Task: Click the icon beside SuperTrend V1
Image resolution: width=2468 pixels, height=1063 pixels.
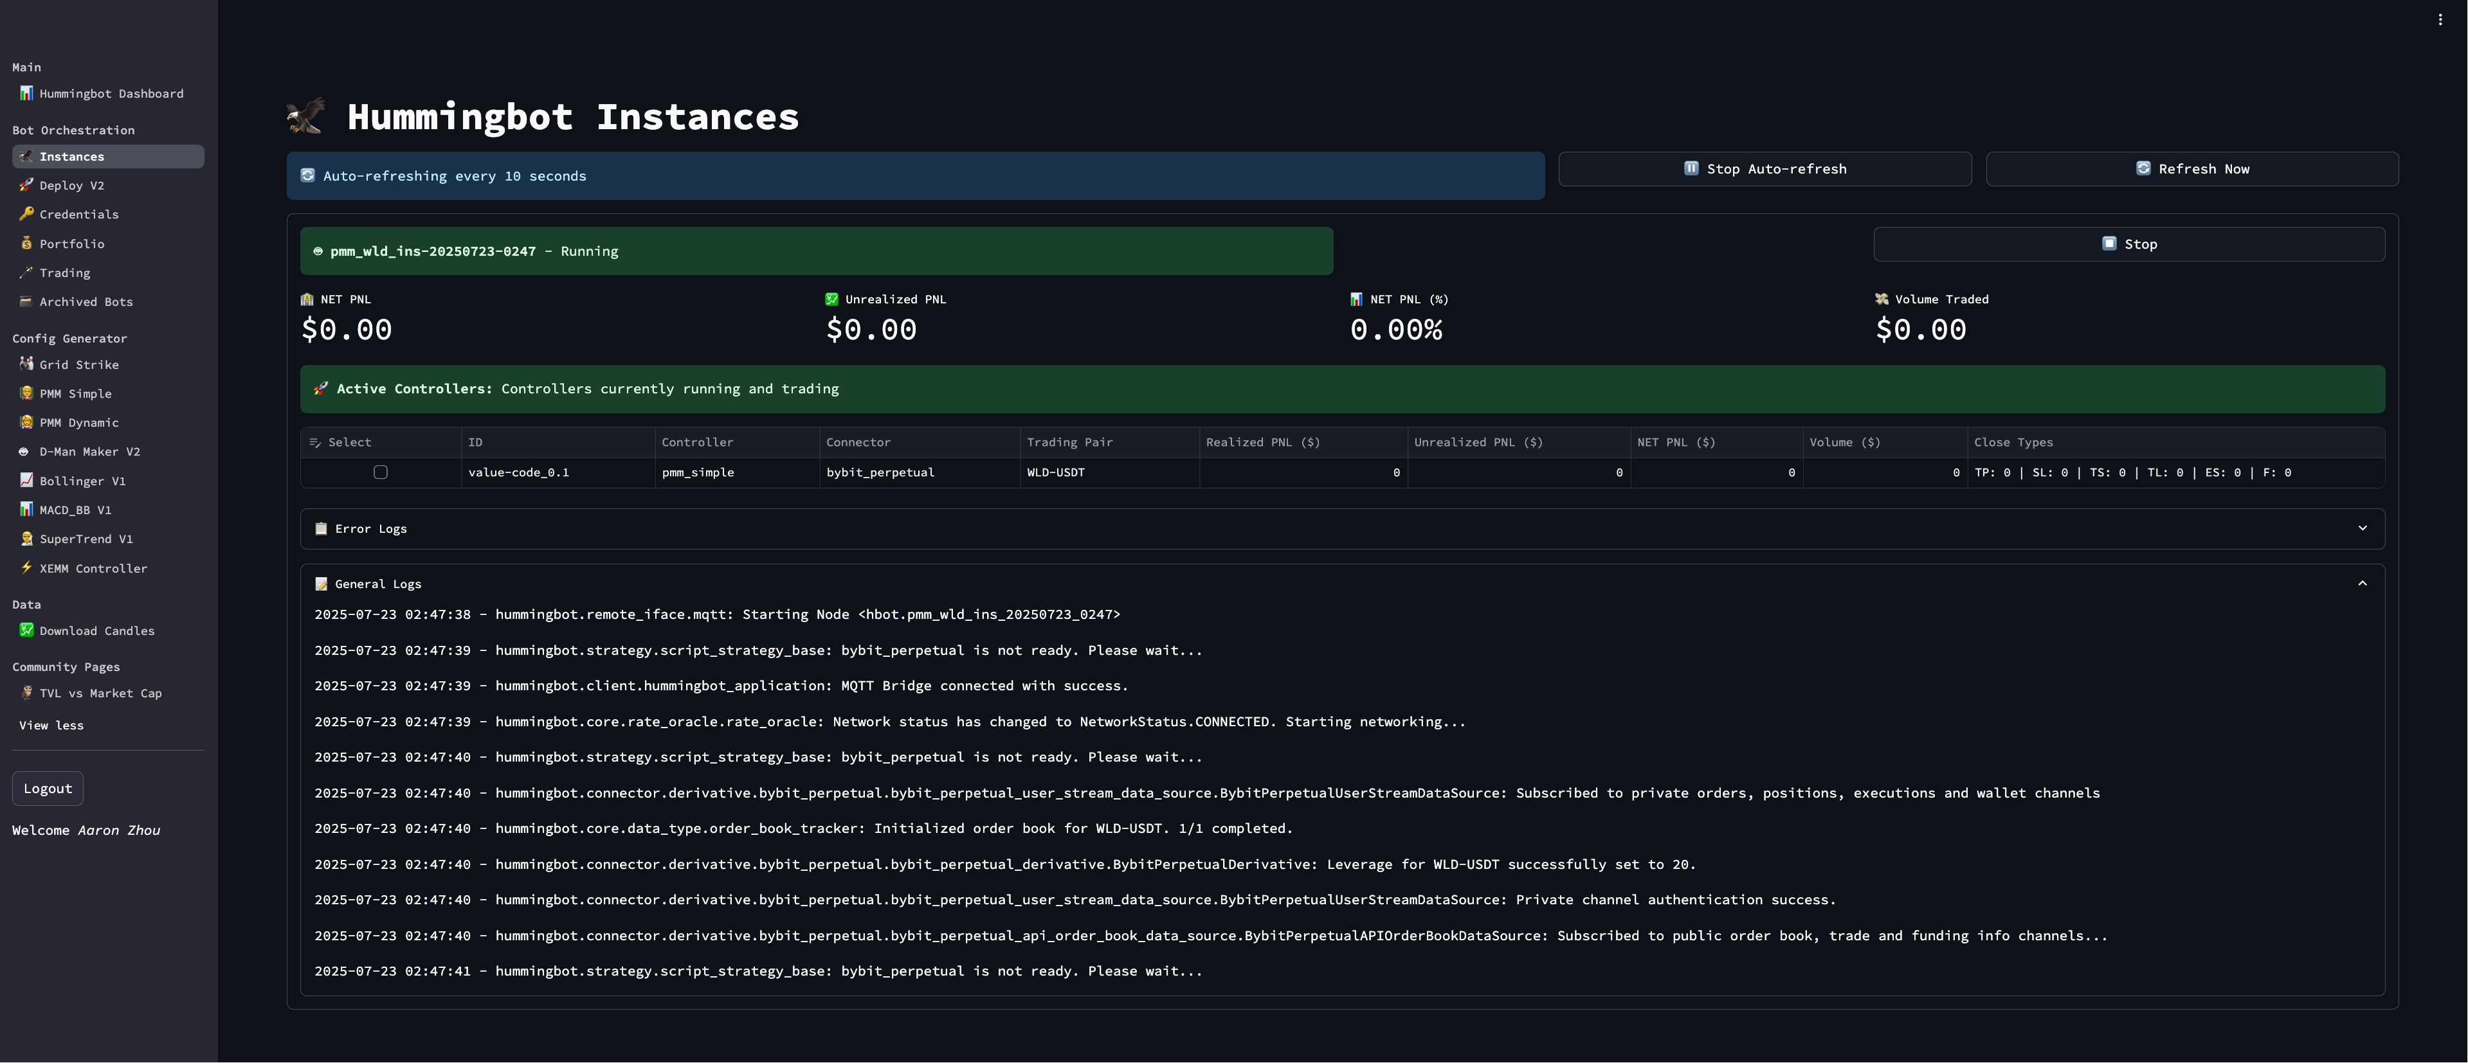Action: (x=27, y=538)
